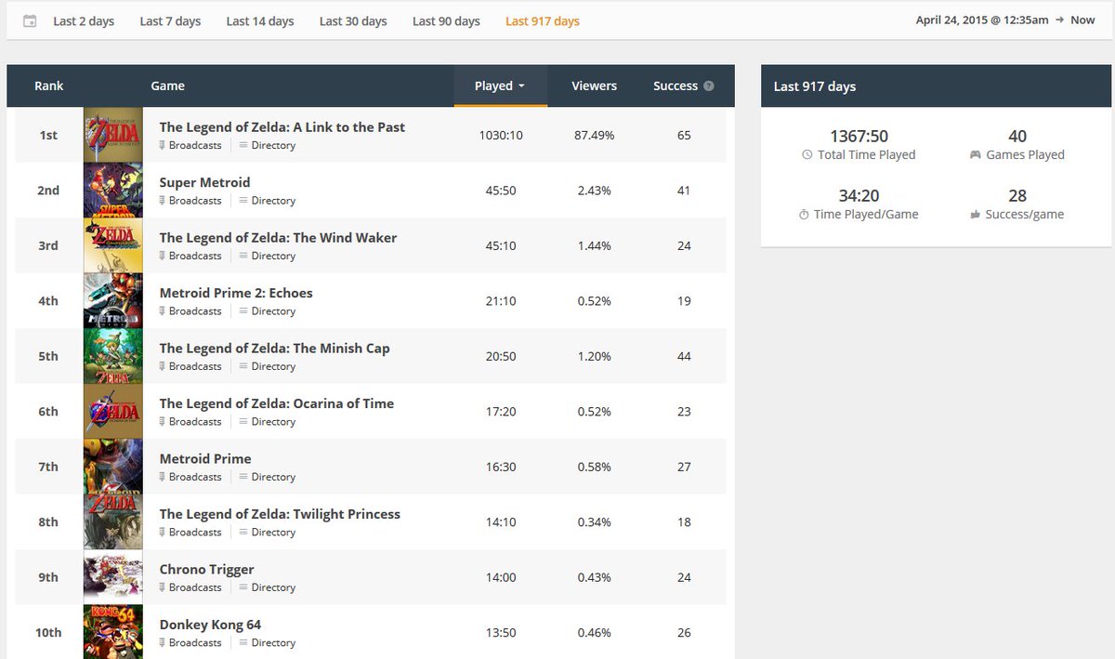The image size is (1115, 659).
Task: Open Directory for Super Metroid
Action: coord(267,201)
